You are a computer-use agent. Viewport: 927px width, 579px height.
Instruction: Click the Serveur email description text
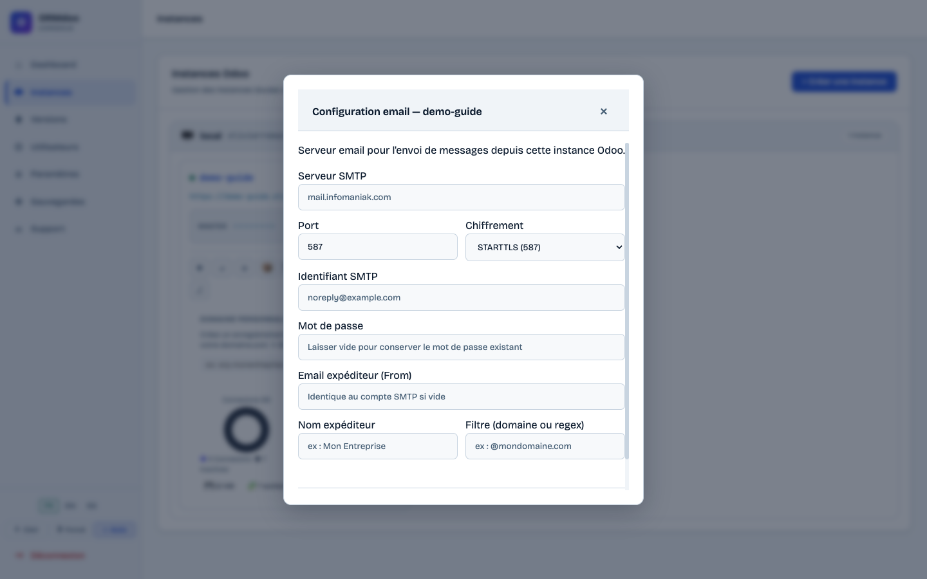462,150
